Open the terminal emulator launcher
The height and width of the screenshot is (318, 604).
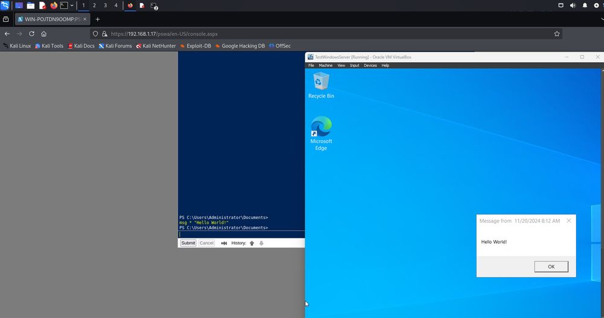(x=65, y=6)
